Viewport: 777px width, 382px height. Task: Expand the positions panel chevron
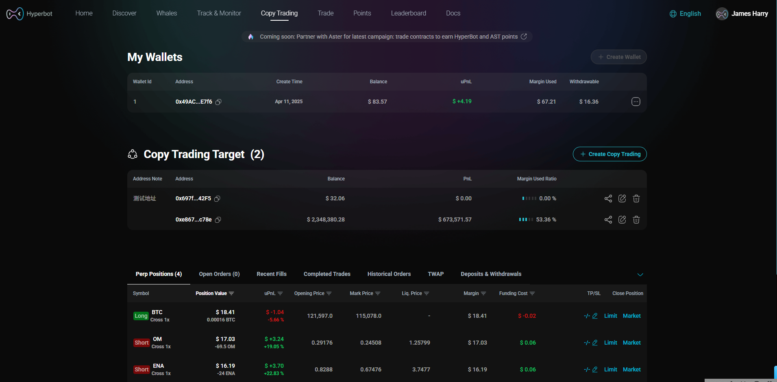[x=640, y=275]
